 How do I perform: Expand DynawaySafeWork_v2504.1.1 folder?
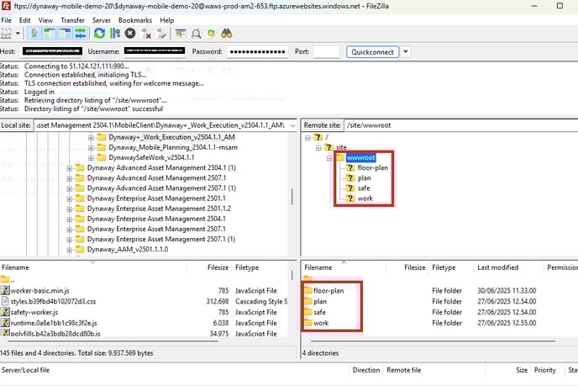click(x=91, y=158)
